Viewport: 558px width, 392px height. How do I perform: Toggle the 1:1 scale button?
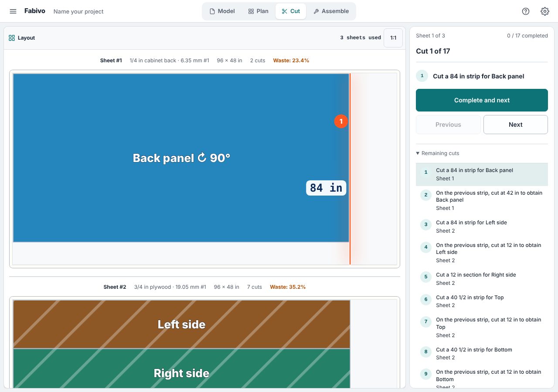coord(393,38)
